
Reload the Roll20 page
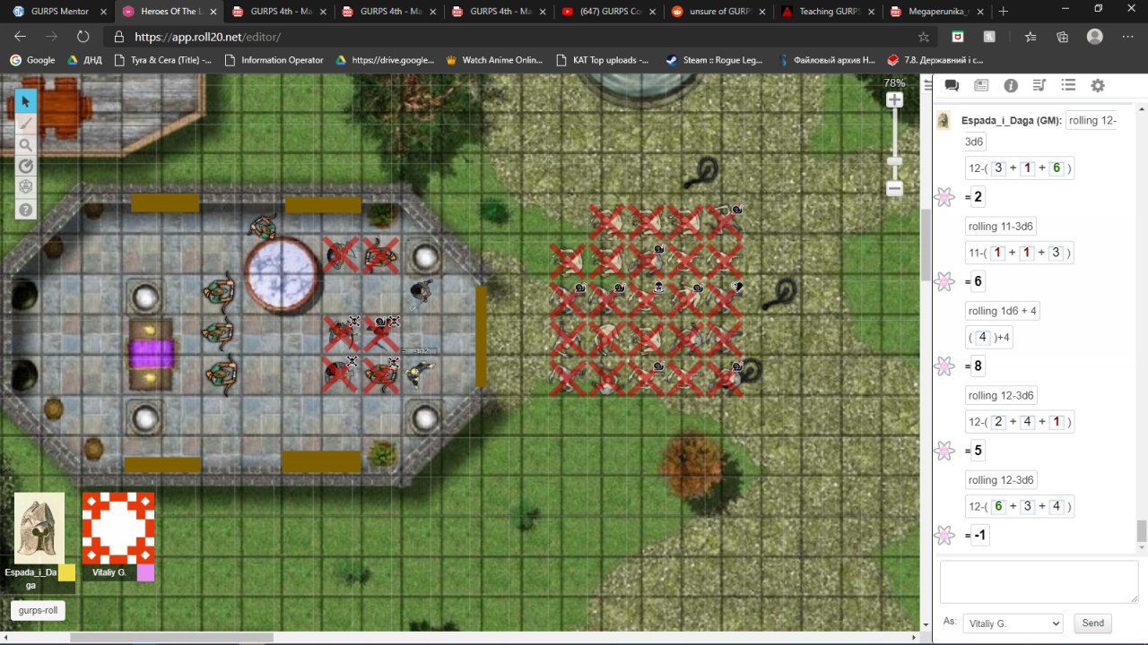83,37
